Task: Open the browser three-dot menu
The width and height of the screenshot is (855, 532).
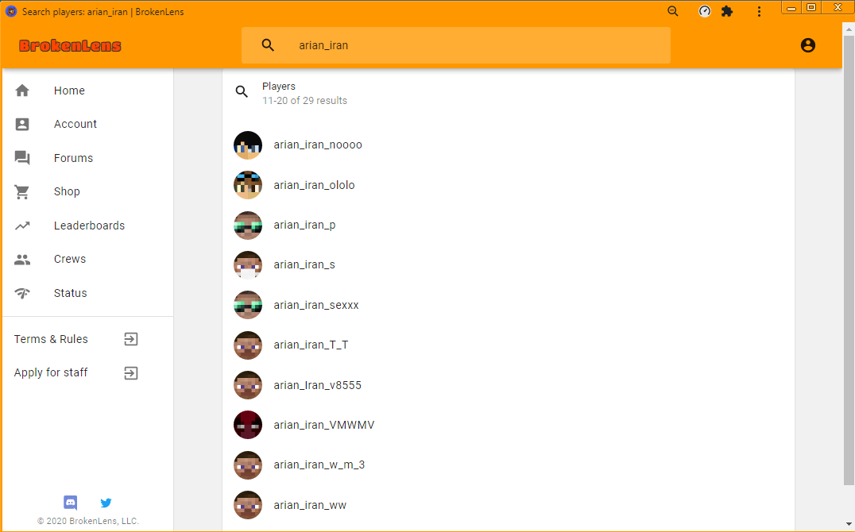Action: [x=759, y=11]
